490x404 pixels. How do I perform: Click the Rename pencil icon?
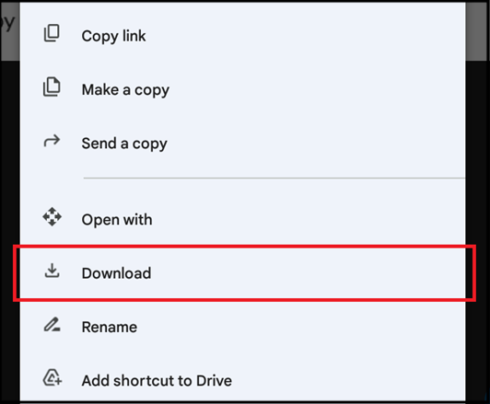(52, 325)
